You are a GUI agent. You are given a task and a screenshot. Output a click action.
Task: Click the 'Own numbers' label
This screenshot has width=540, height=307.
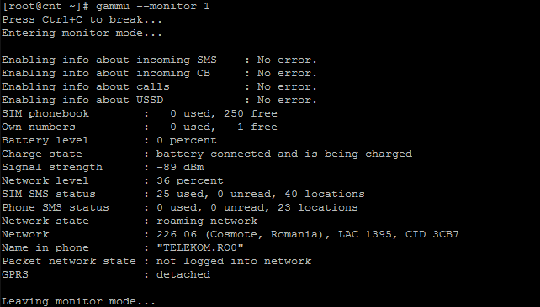39,127
